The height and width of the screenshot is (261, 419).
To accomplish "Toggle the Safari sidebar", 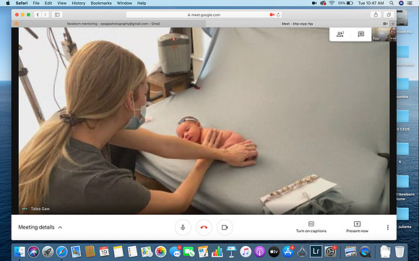I will 57,14.
